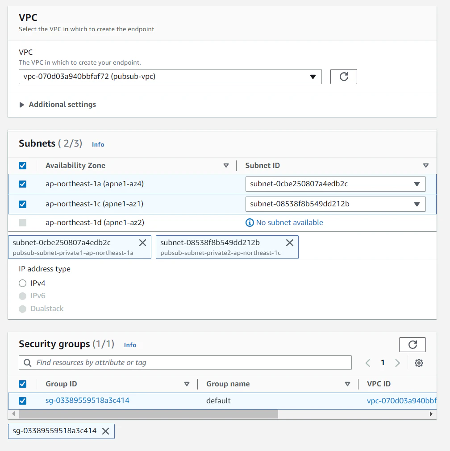
Task: Remove sg-03389559518a3c414 token
Action: click(106, 431)
